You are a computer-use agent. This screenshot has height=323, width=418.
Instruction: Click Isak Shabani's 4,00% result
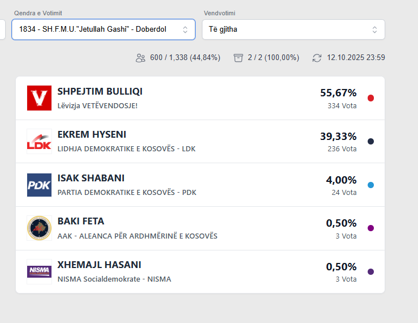coord(341,180)
